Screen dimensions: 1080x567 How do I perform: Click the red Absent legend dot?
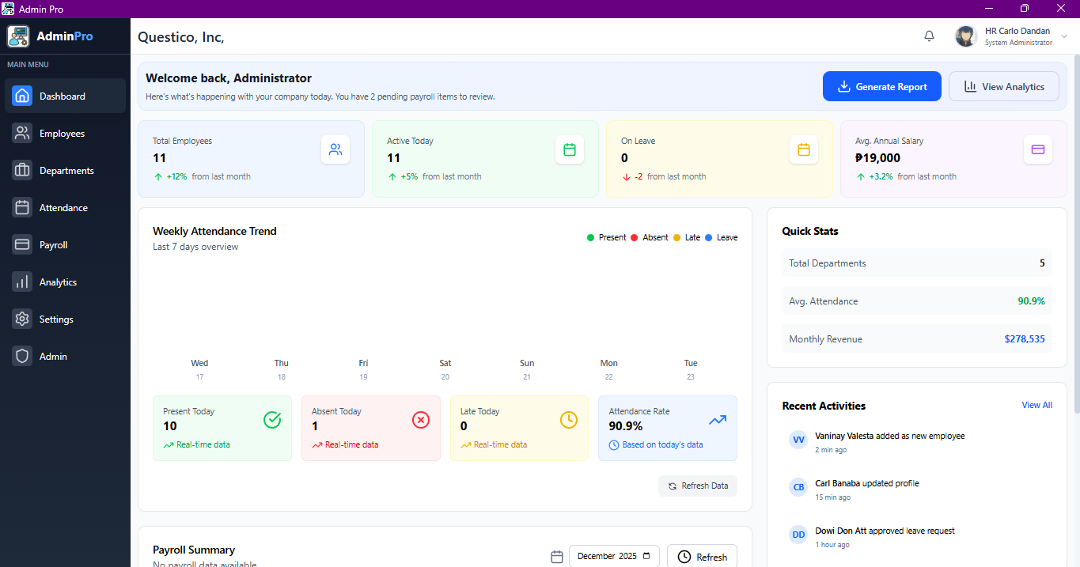coord(635,237)
